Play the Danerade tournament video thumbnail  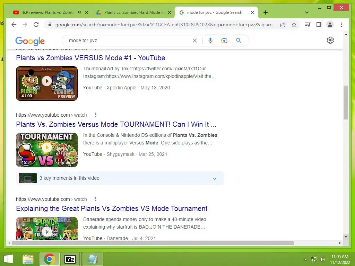pos(47,229)
